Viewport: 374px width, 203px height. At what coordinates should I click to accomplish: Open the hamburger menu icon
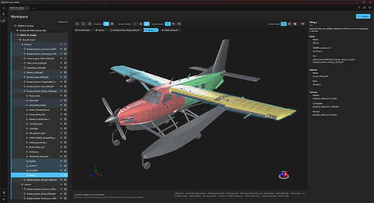(4, 8)
